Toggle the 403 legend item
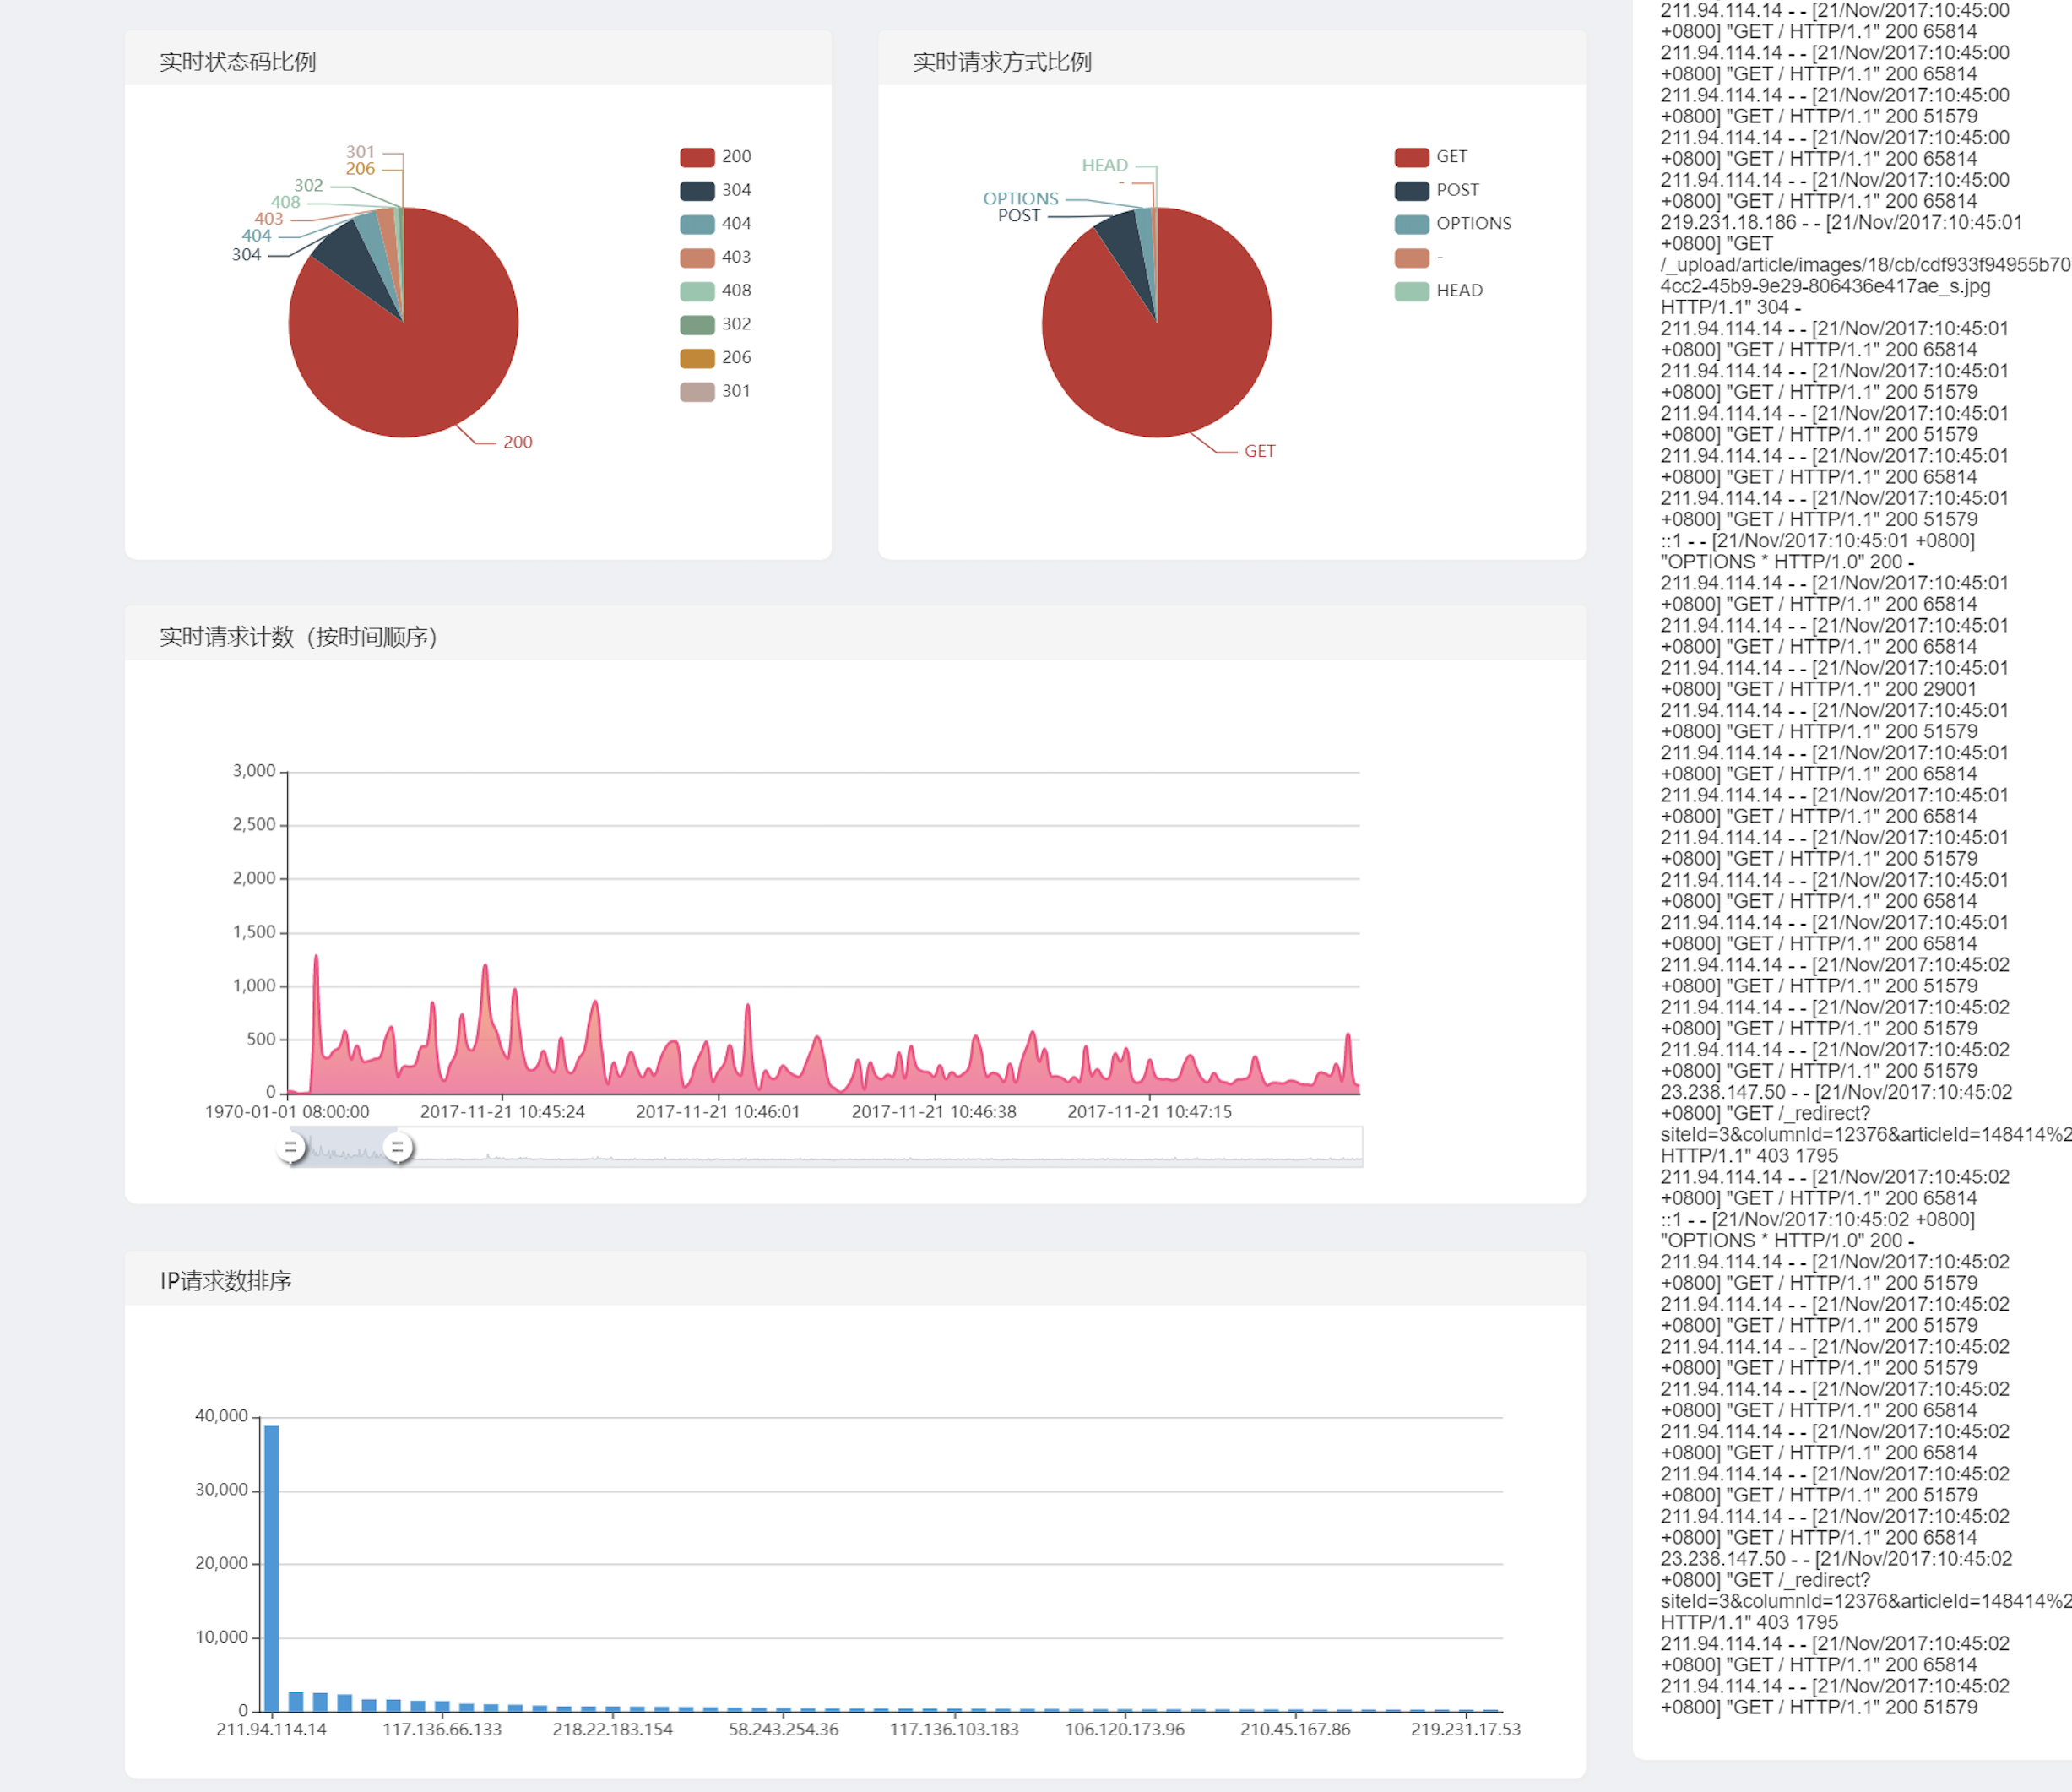Screen dimensions: 2072x1792 pos(697,257)
